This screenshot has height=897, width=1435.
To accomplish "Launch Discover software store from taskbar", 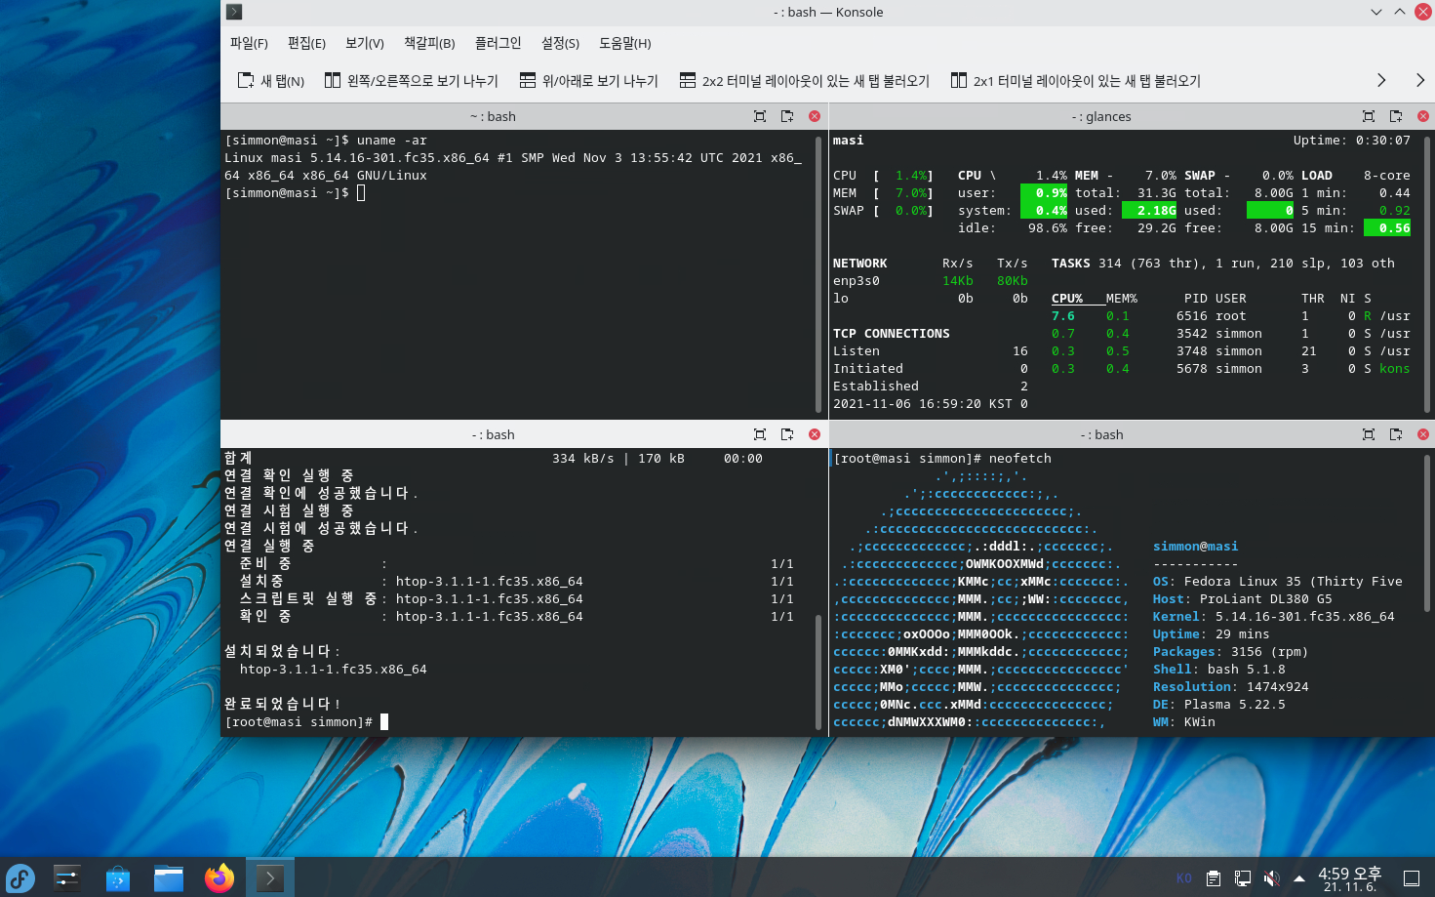I will pyautogui.click(x=118, y=878).
